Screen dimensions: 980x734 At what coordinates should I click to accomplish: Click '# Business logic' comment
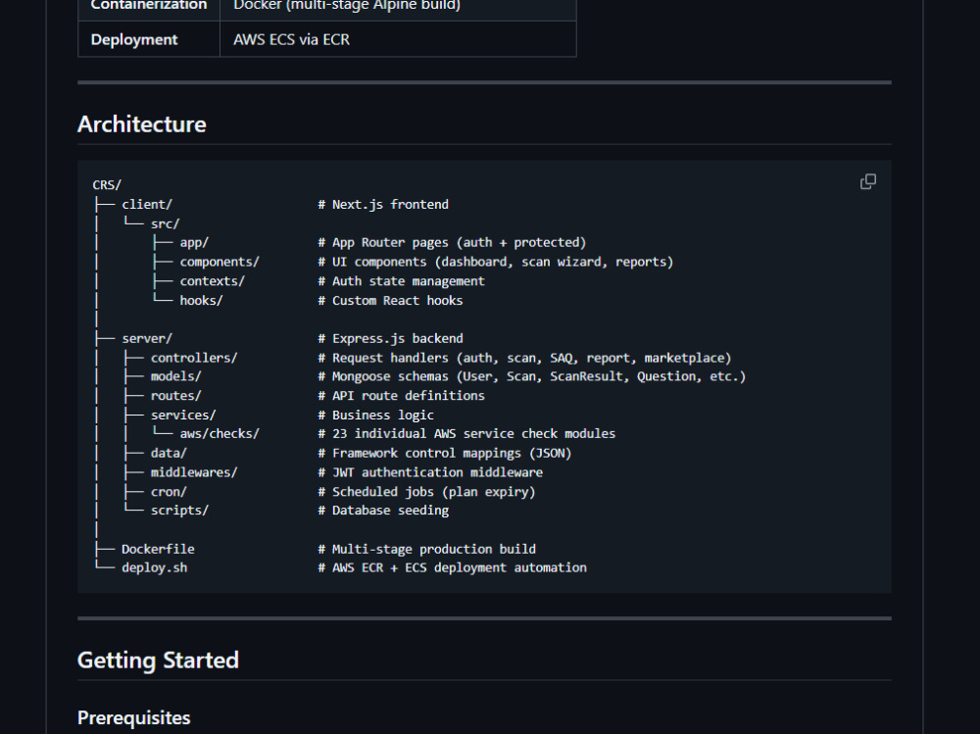pos(375,416)
